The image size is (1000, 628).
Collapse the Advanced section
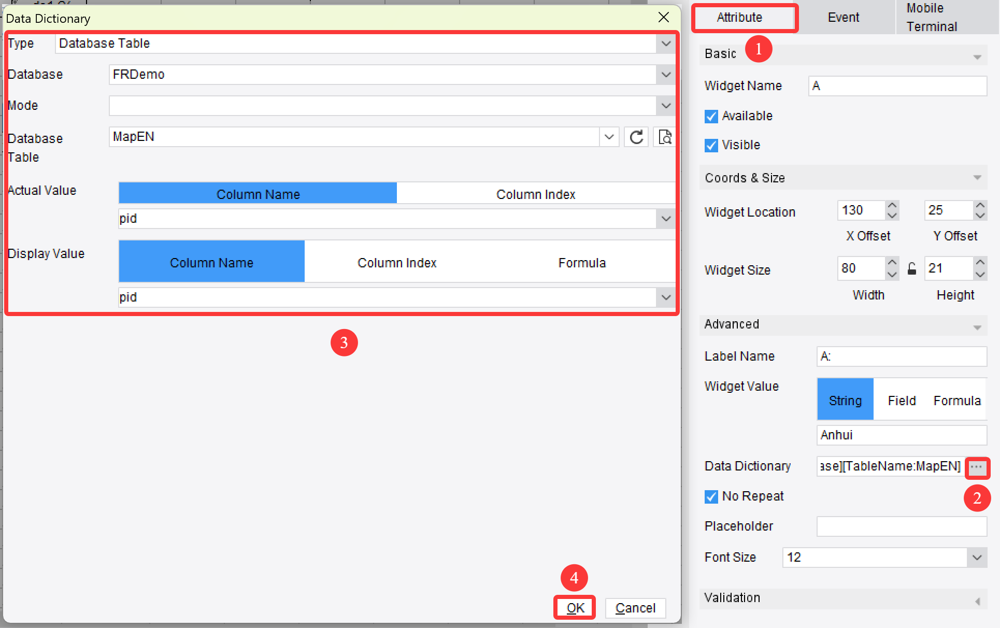977,326
